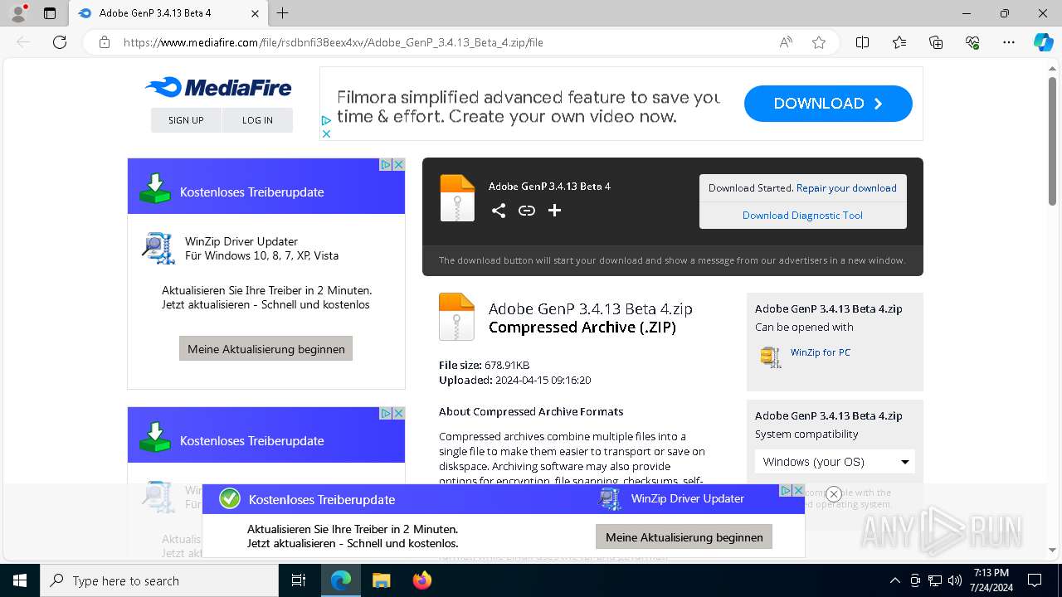Dismiss bottom overlay ad with circled X
The height and width of the screenshot is (597, 1062).
point(834,494)
